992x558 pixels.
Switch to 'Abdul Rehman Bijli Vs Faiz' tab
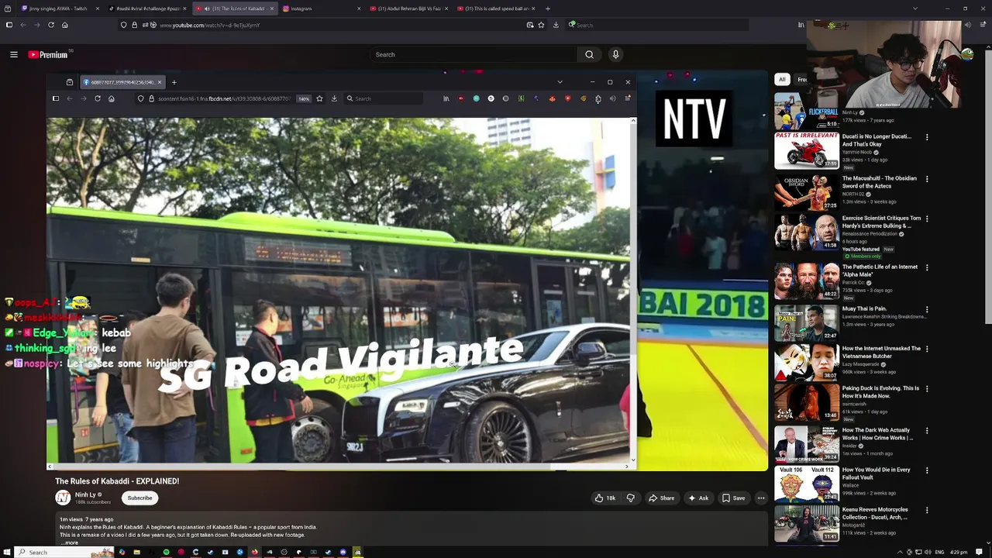[x=407, y=9]
